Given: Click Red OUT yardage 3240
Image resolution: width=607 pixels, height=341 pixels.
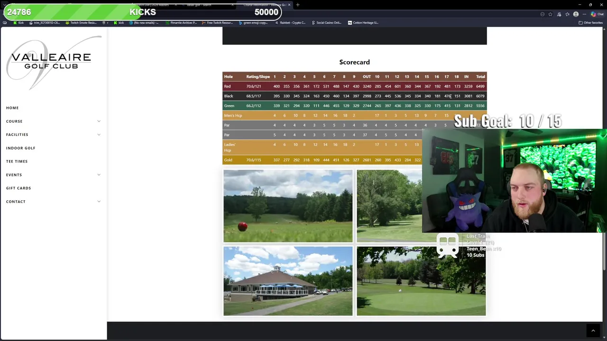Looking at the screenshot, I should coord(367,86).
